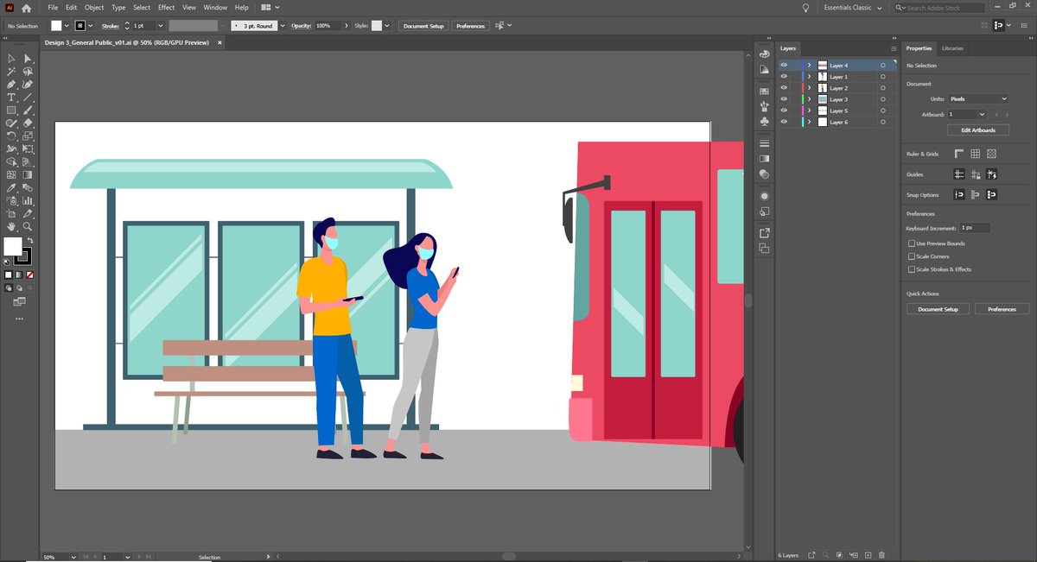Image resolution: width=1037 pixels, height=562 pixels.
Task: Click the Style swatch in control bar
Action: [x=377, y=26]
